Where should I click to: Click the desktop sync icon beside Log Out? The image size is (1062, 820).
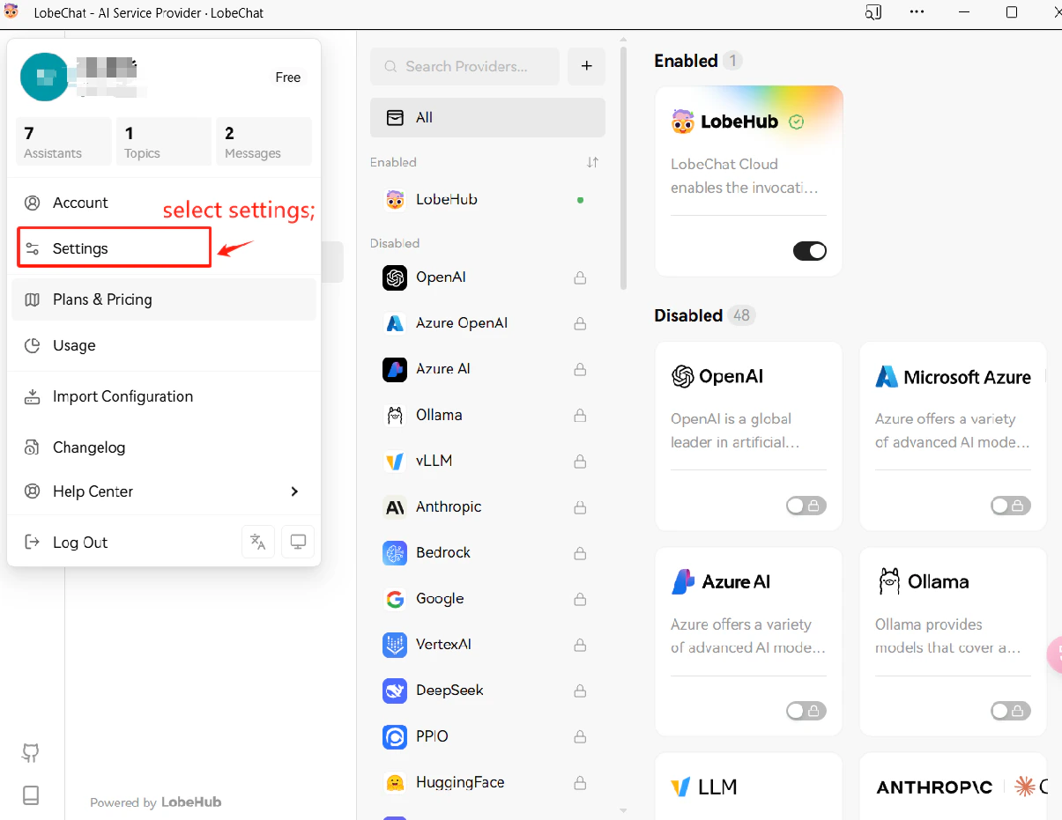pyautogui.click(x=297, y=542)
